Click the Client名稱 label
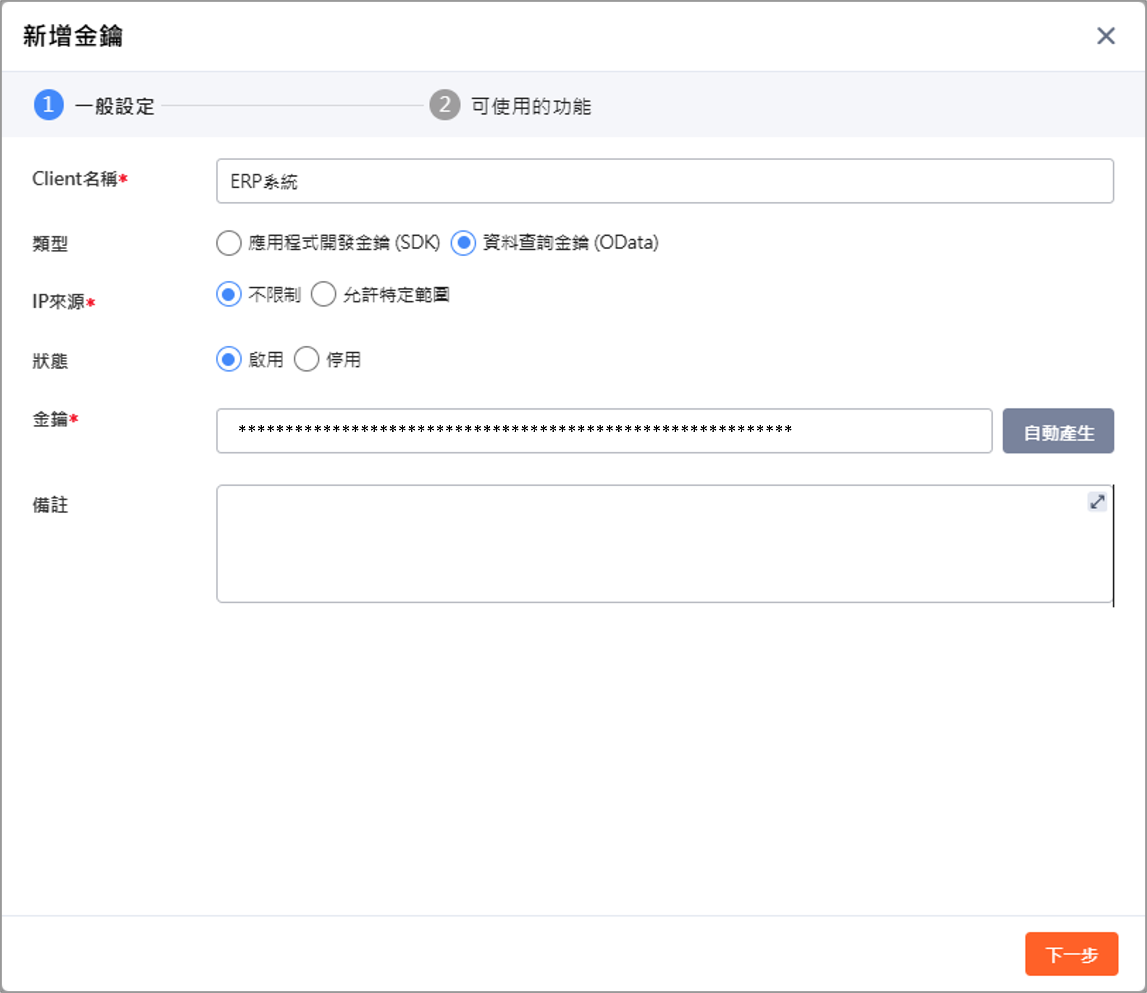The width and height of the screenshot is (1147, 993). (x=80, y=179)
